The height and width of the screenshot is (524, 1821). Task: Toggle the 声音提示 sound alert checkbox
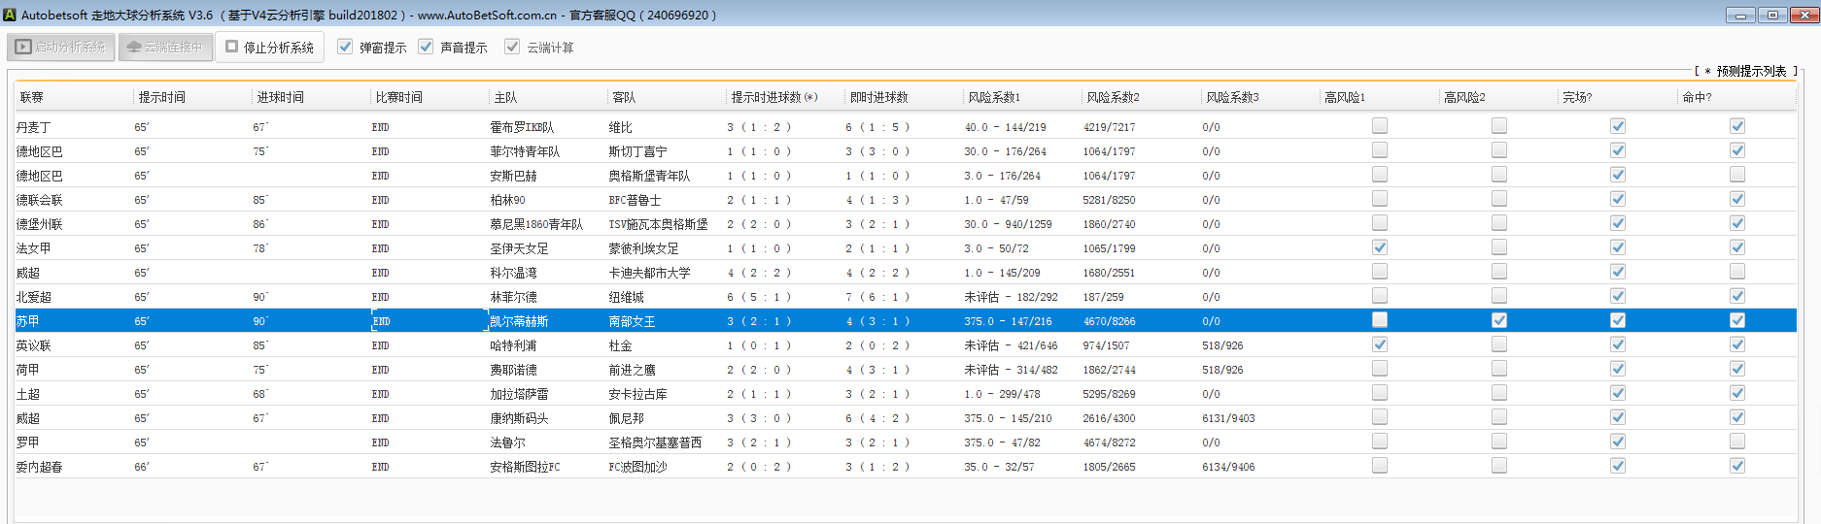426,47
